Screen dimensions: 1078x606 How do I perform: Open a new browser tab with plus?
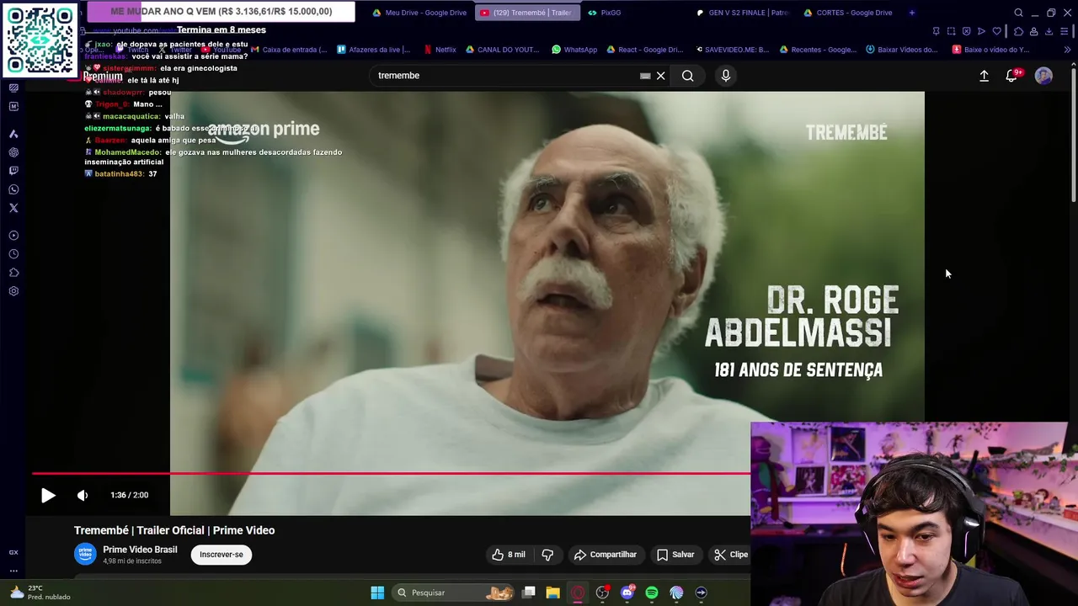912,13
